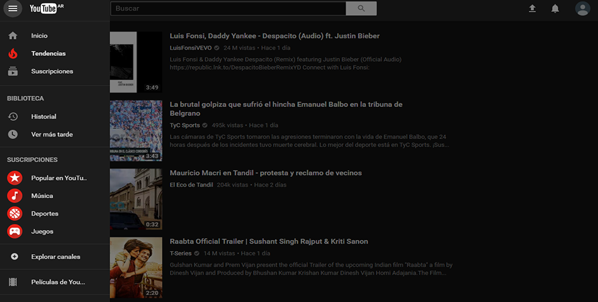Click the Juegos gamepad icon
This screenshot has width=598, height=302.
[x=14, y=232]
